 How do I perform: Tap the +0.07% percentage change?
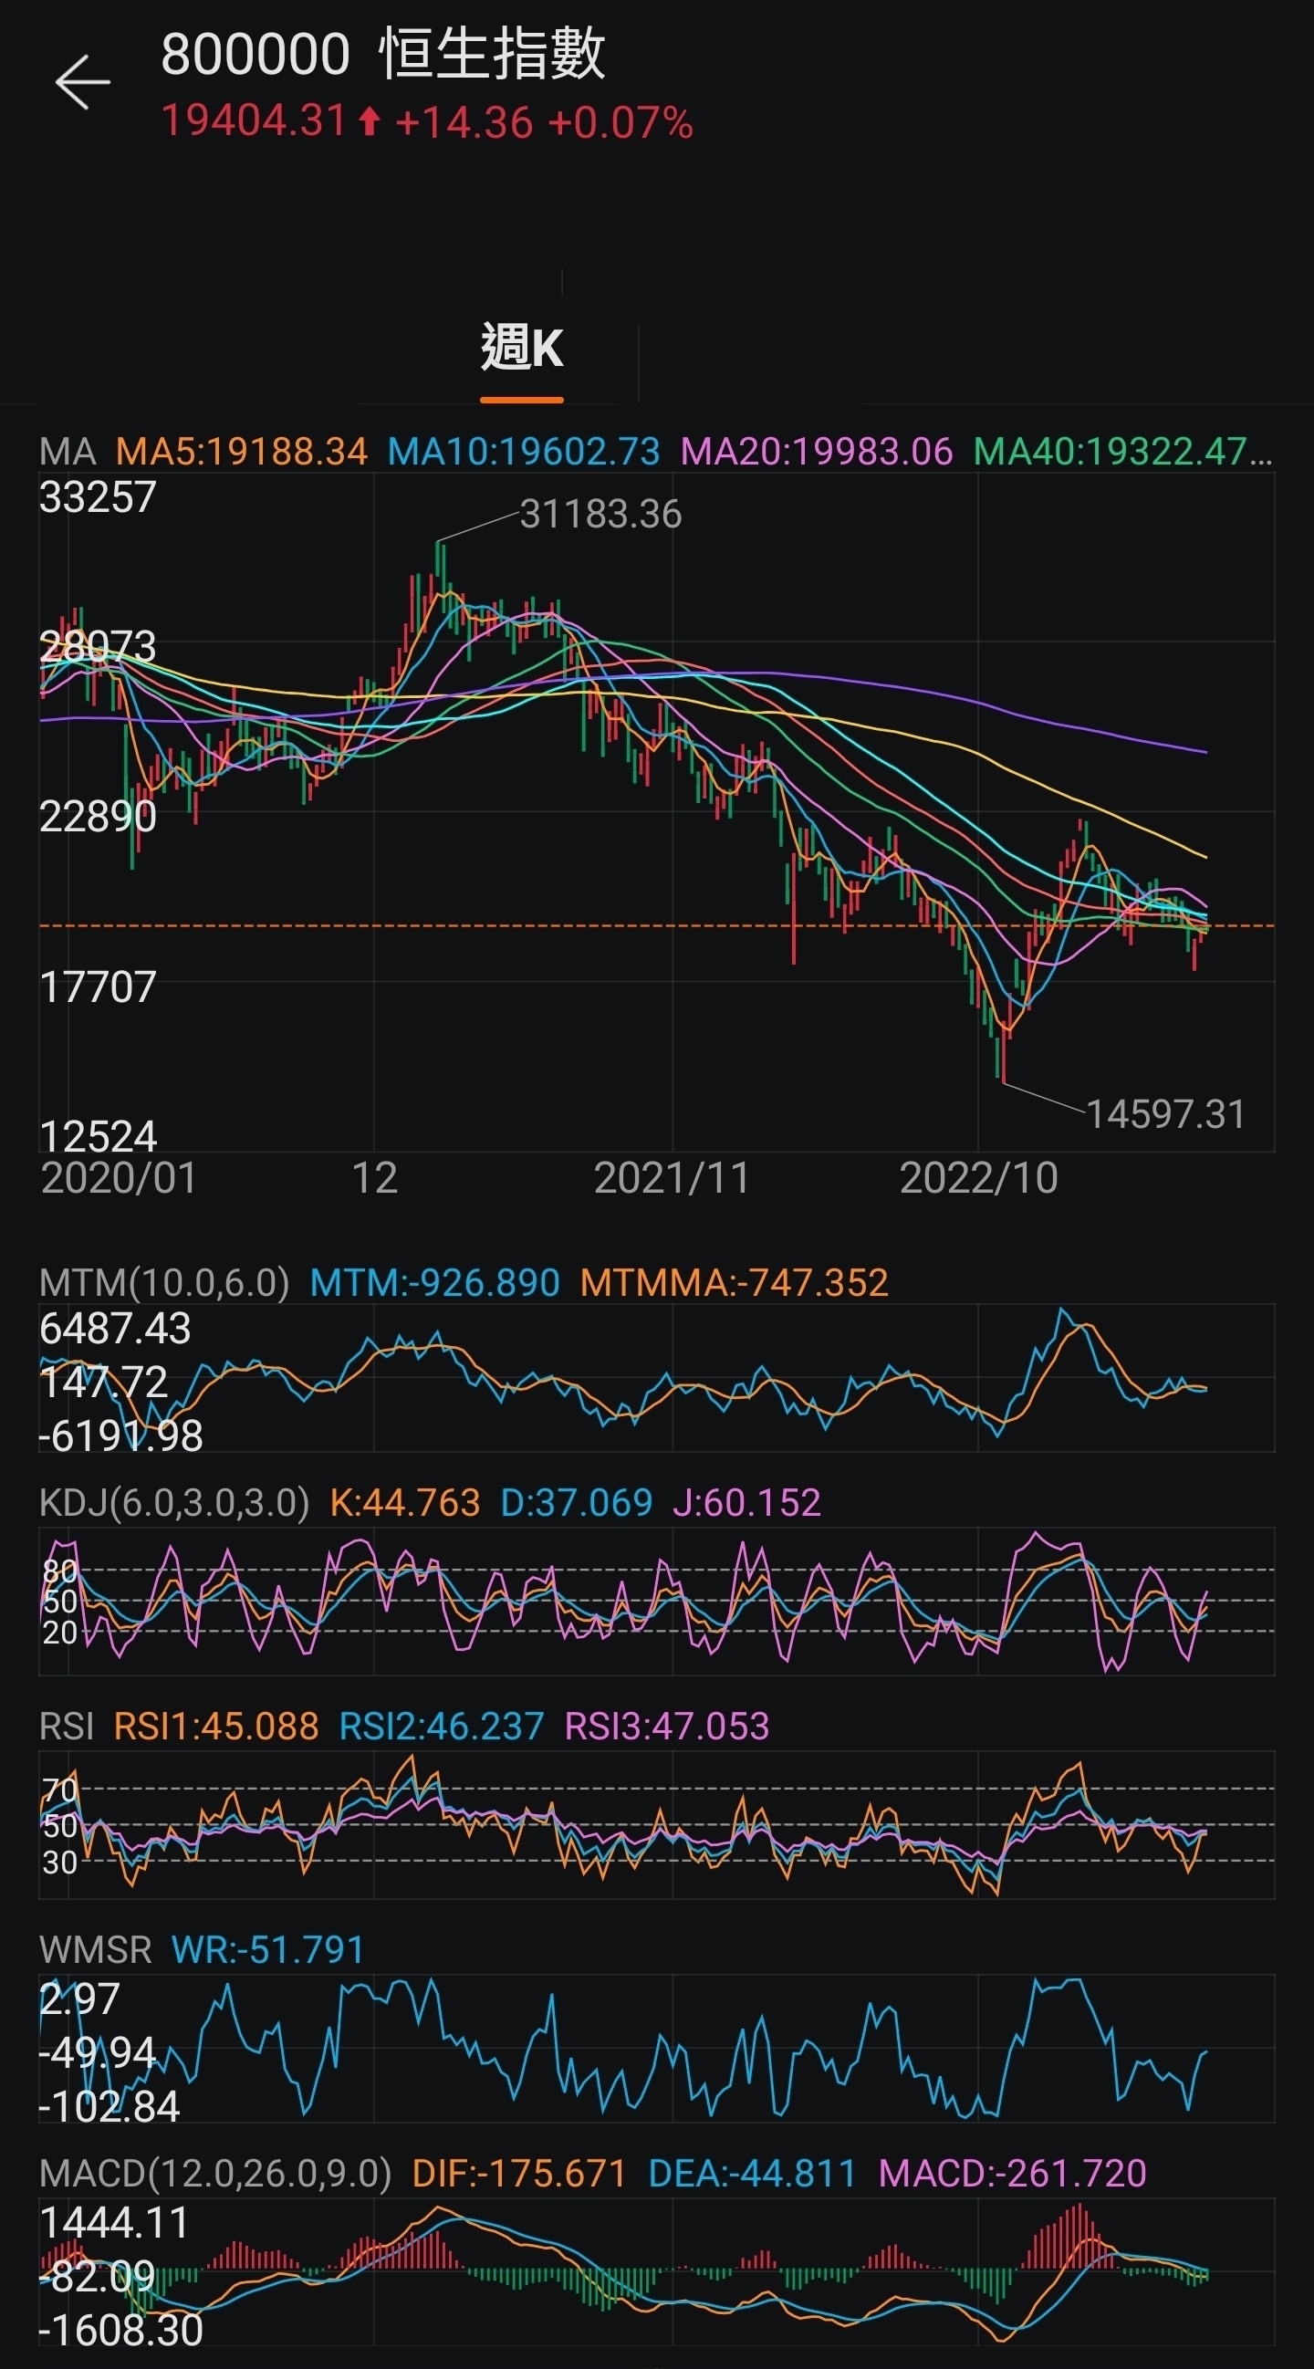620,122
